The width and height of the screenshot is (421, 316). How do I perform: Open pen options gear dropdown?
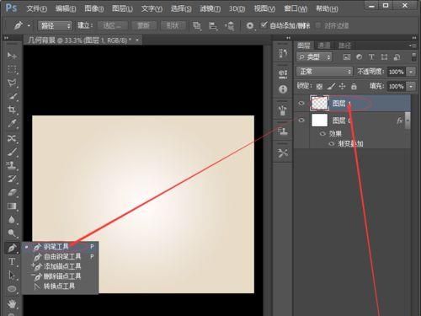click(250, 26)
